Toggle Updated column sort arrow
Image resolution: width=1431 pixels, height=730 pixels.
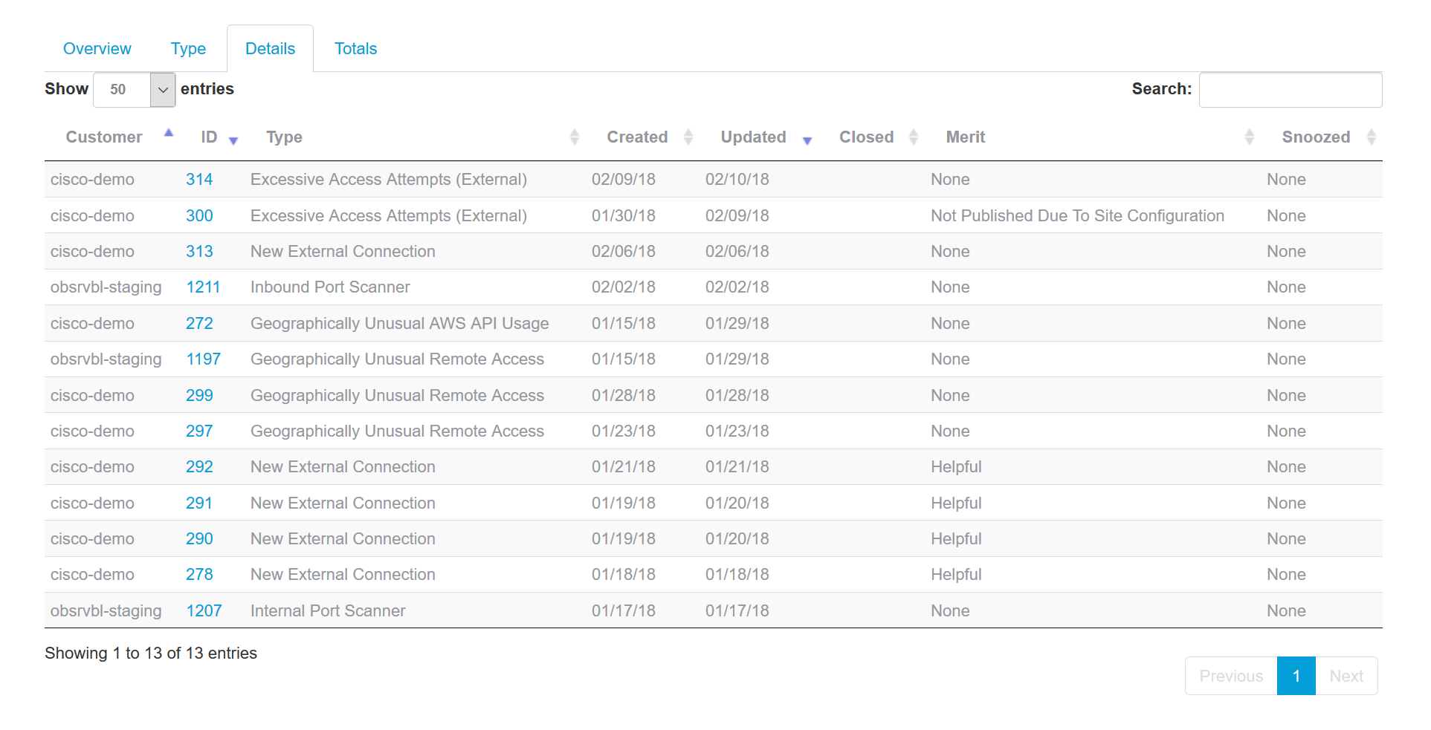807,140
